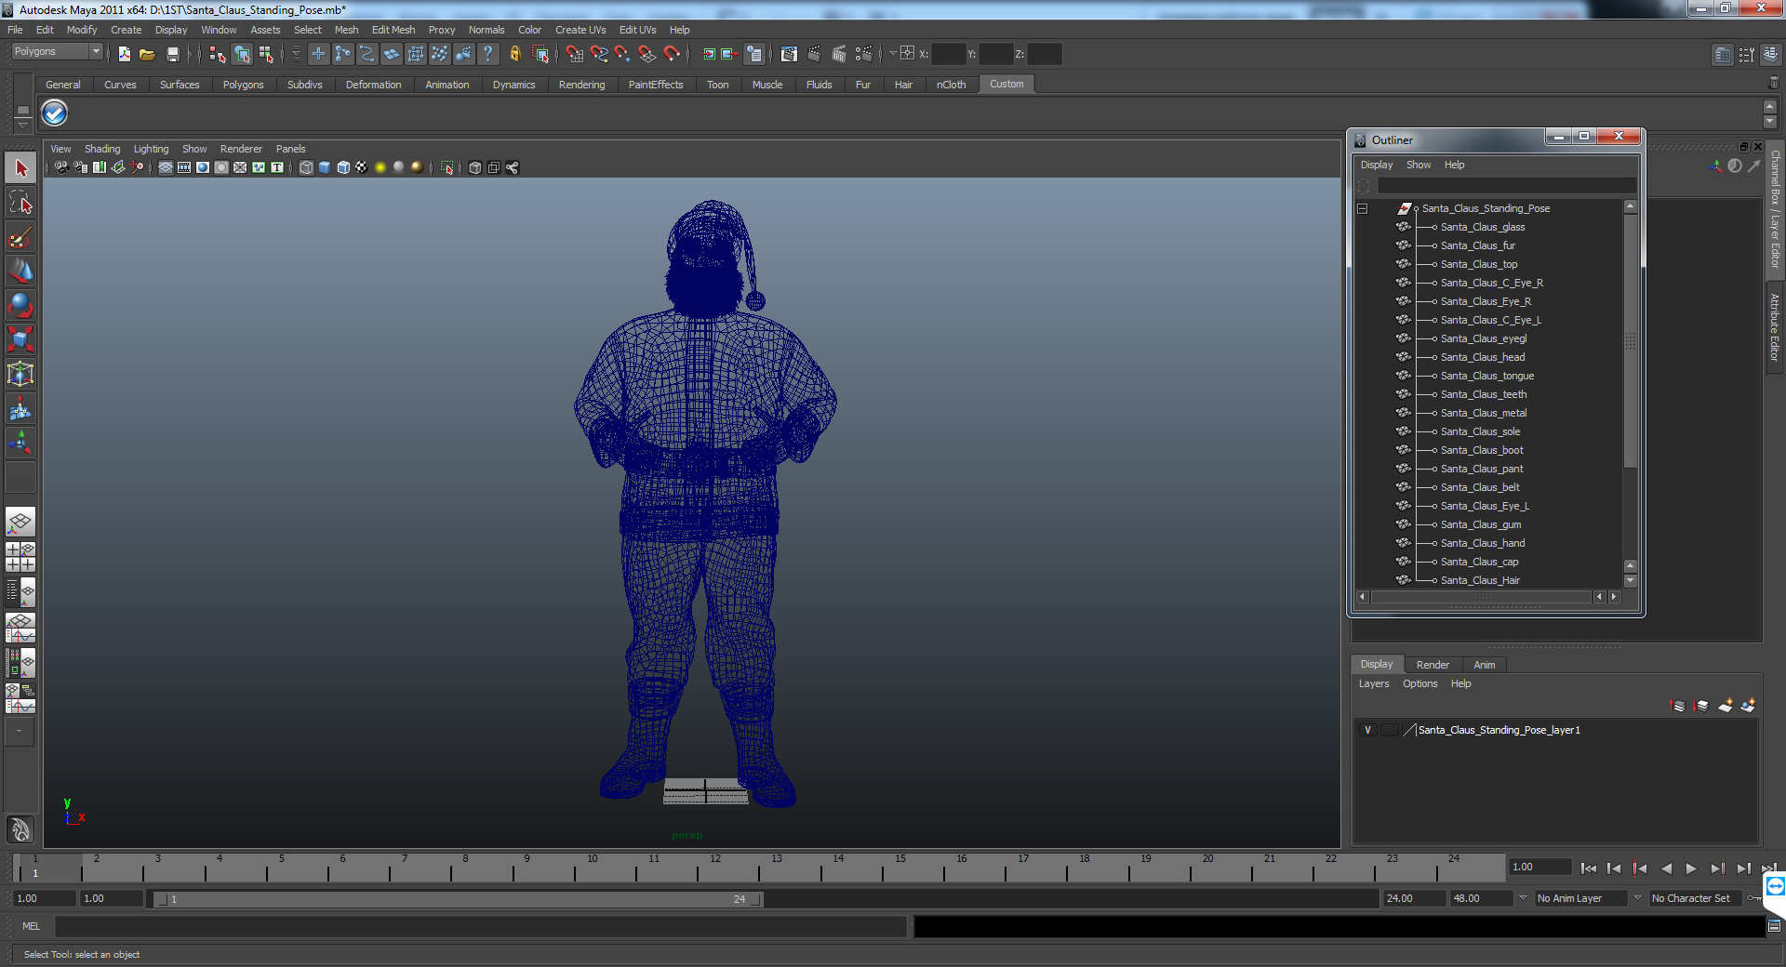1786x967 pixels.
Task: Open shelf menu arrow below shelf tabs
Action: tap(23, 124)
